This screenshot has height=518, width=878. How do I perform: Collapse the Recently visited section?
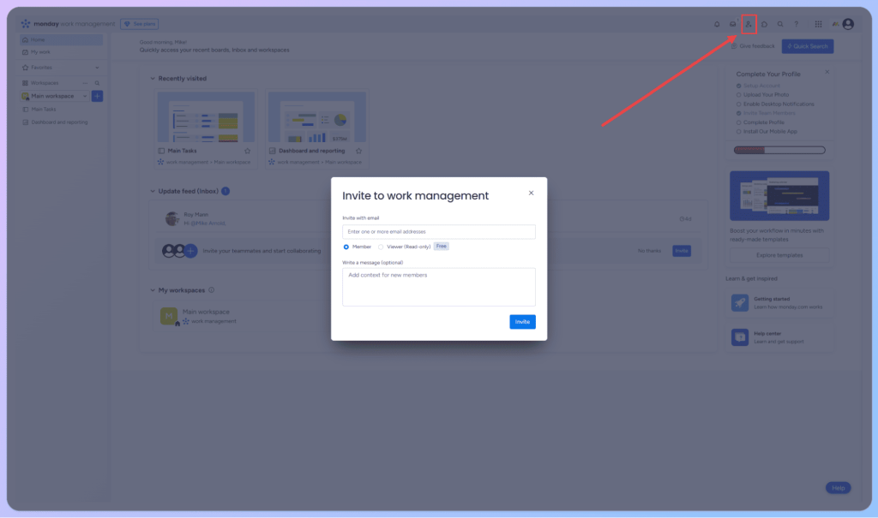153,78
